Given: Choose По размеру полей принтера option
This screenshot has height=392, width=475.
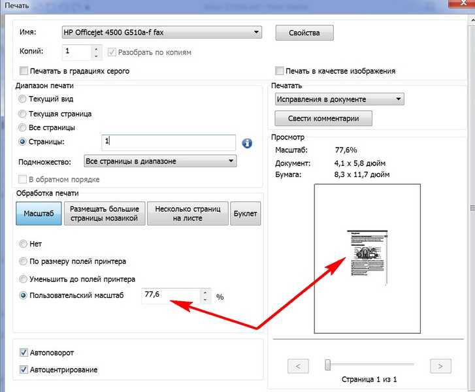Looking at the screenshot, I should click(23, 261).
